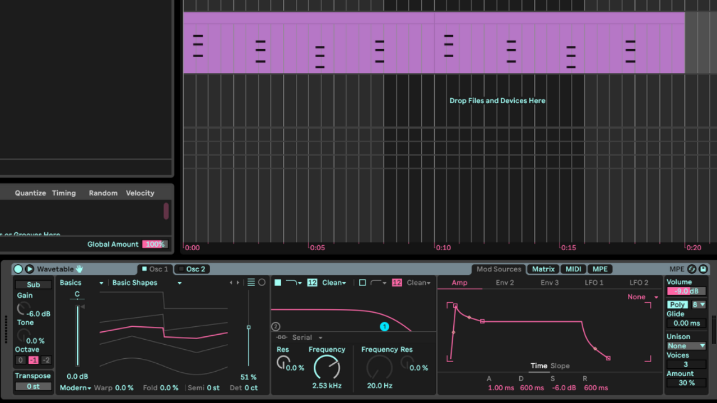717x403 pixels.
Task: Select filter 2 marker on the filter display
Action: tap(275, 326)
